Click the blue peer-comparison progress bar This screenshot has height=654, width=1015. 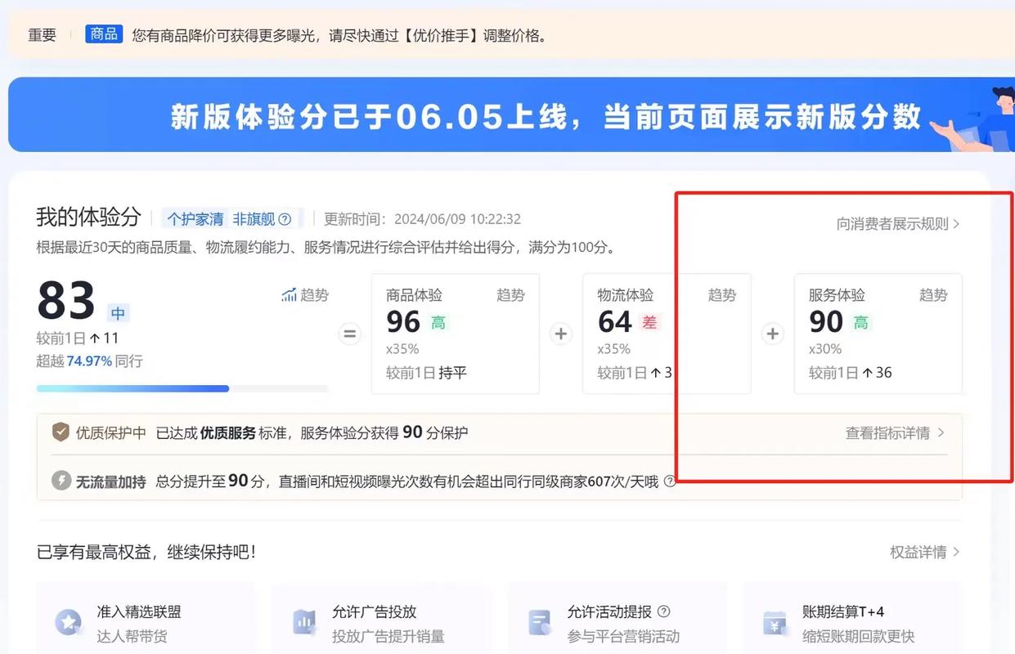[x=132, y=388]
